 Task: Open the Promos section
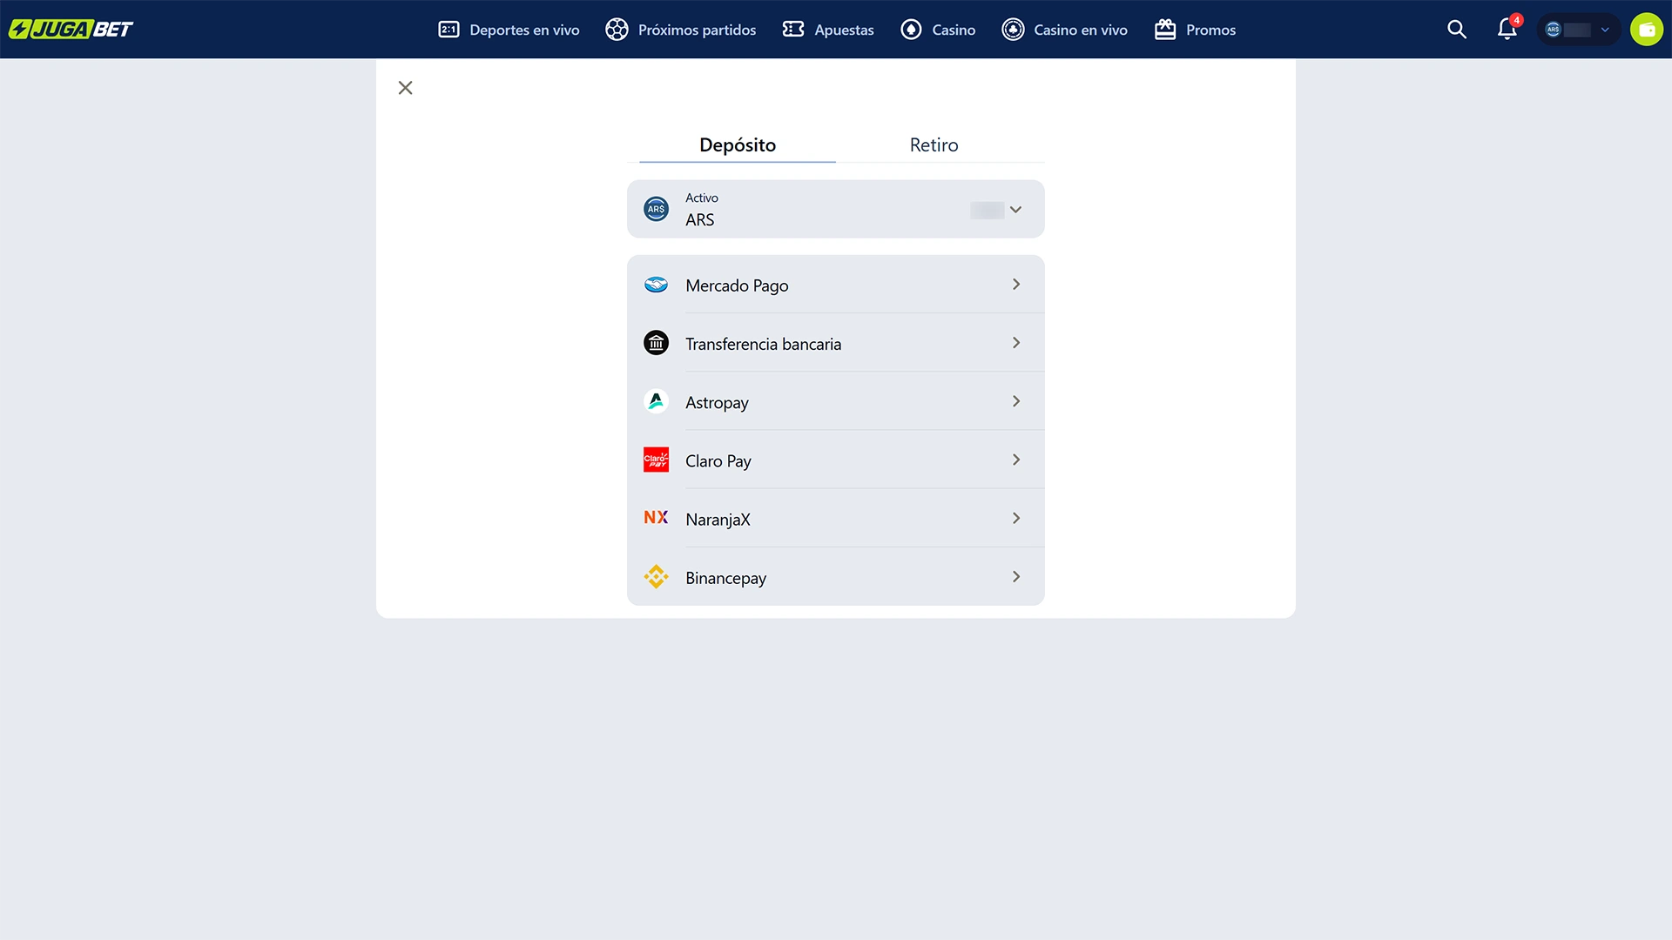1195,30
